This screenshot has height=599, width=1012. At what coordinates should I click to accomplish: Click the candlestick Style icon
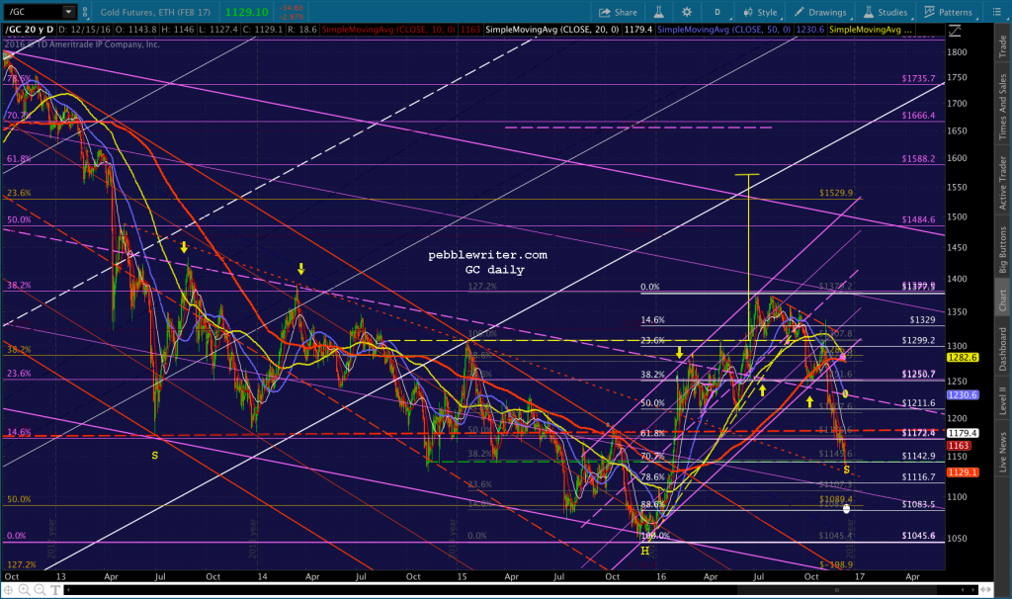[x=748, y=12]
